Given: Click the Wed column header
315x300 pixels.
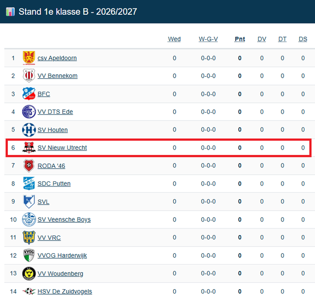Looking at the screenshot, I should click(174, 39).
